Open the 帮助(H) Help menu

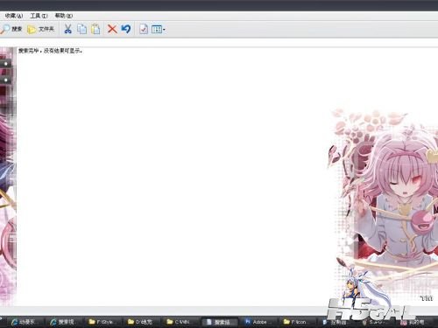tap(64, 16)
